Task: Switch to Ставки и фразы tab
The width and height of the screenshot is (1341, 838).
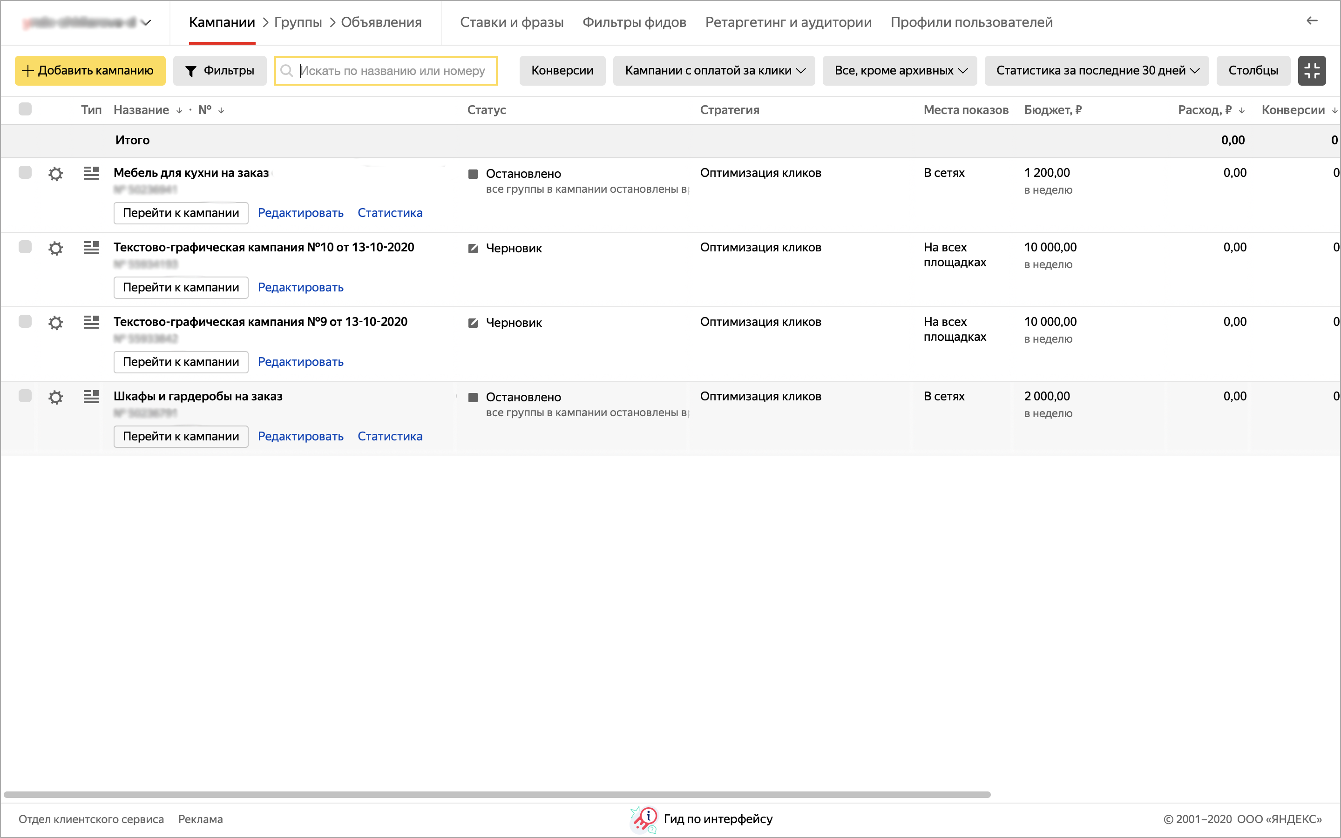Action: (x=511, y=22)
